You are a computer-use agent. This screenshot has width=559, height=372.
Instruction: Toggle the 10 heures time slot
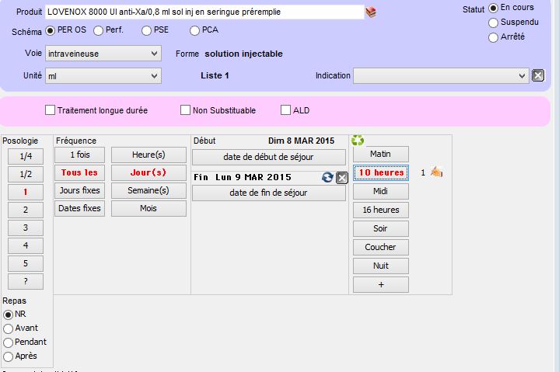click(381, 172)
